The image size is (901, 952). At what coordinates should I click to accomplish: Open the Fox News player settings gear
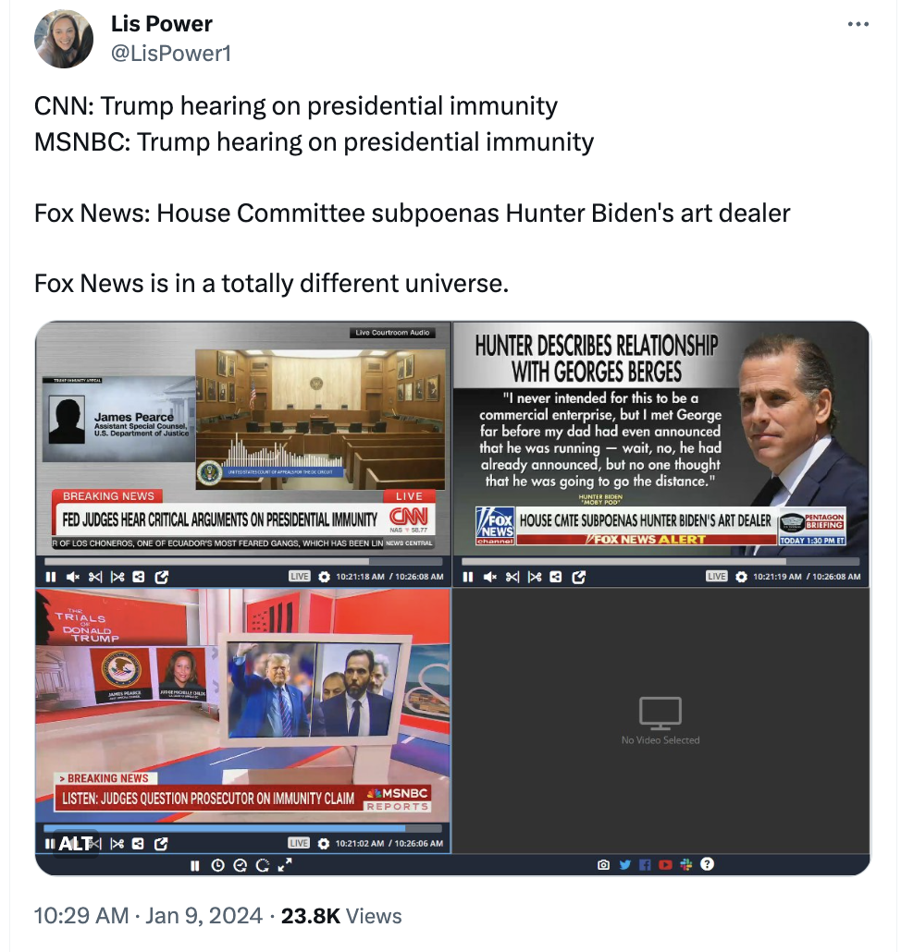pos(741,577)
